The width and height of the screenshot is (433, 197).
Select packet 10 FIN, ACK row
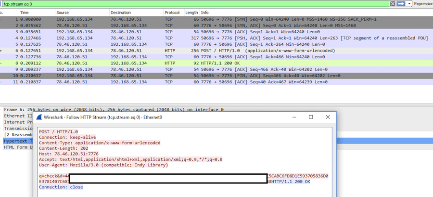click(216, 76)
